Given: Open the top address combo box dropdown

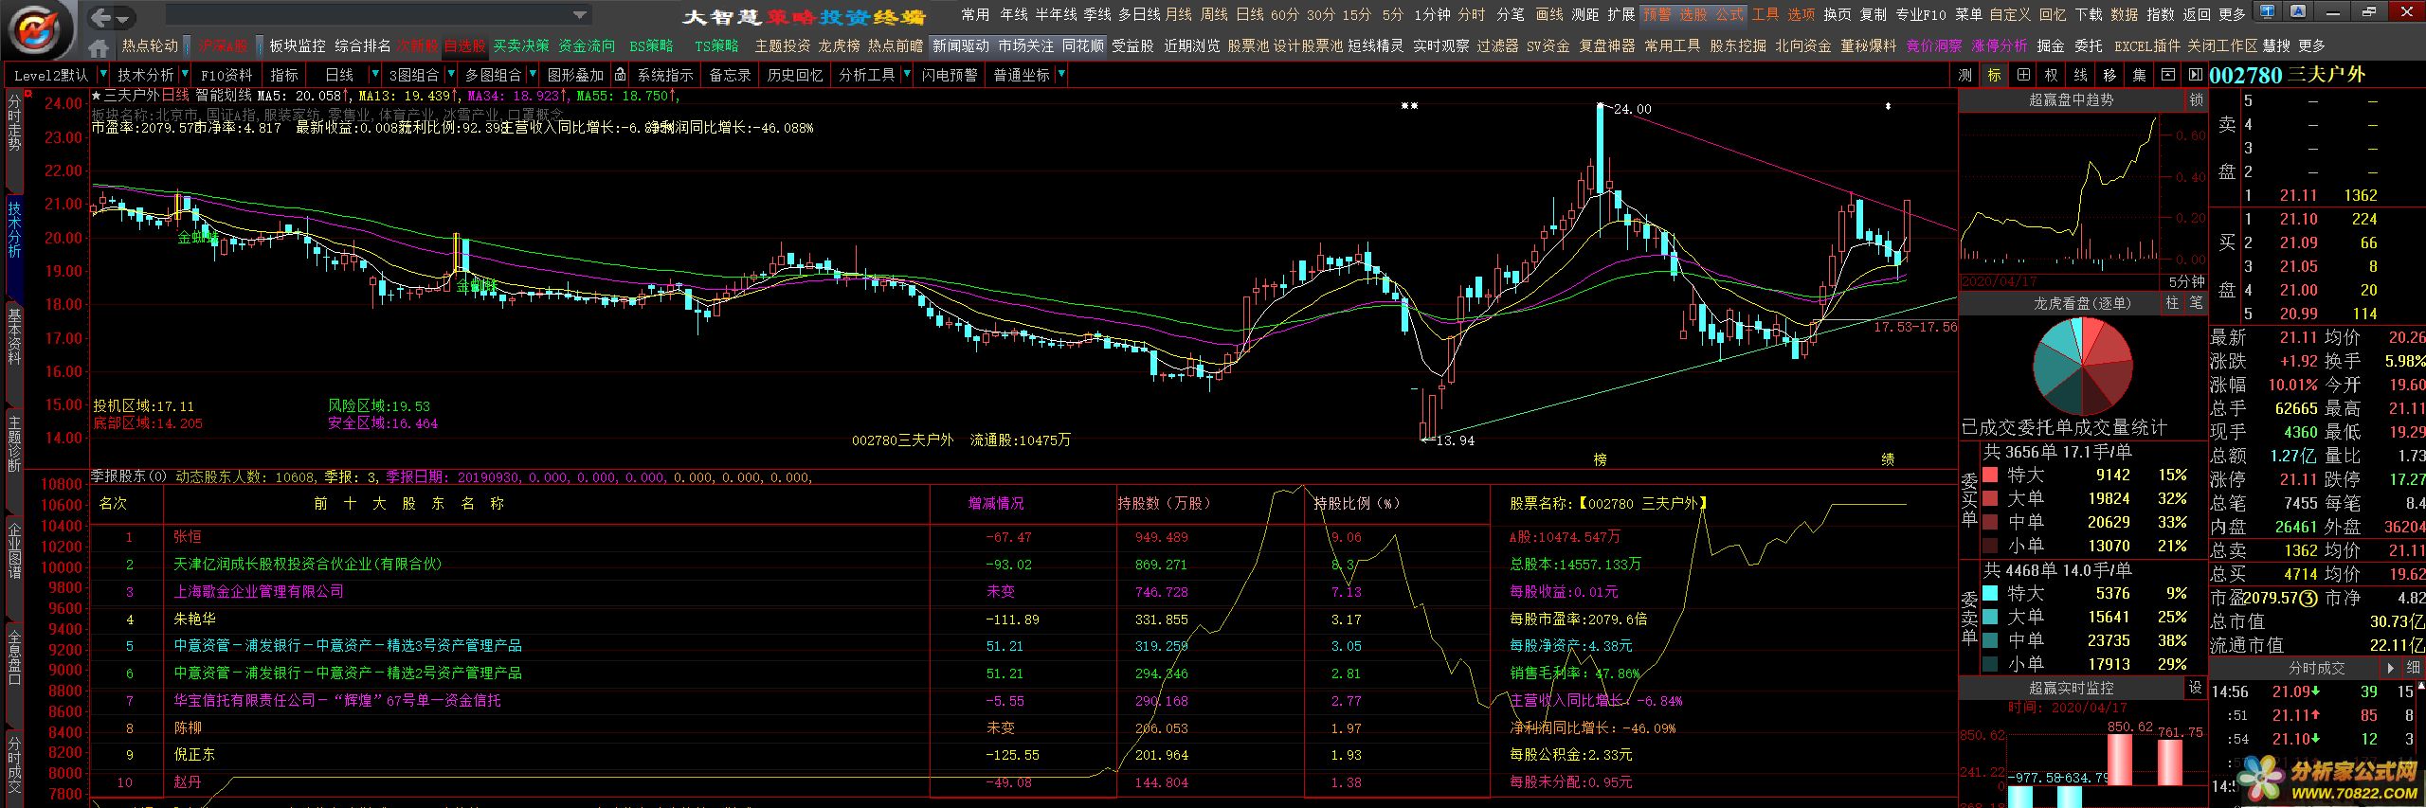Looking at the screenshot, I should (579, 15).
